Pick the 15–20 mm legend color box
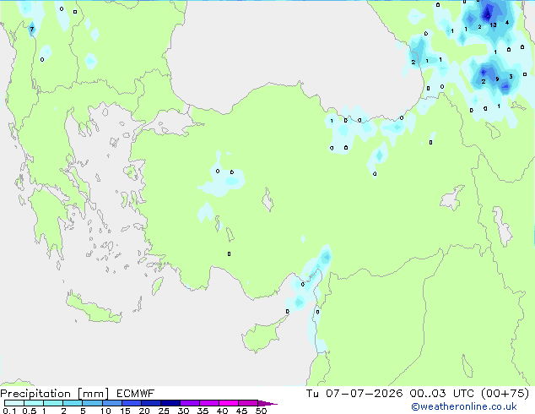This screenshot has width=535, height=414. pos(131,403)
